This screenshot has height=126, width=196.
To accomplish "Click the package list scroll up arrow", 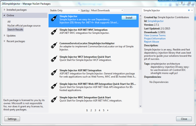I will pyautogui.click(x=141, y=16).
